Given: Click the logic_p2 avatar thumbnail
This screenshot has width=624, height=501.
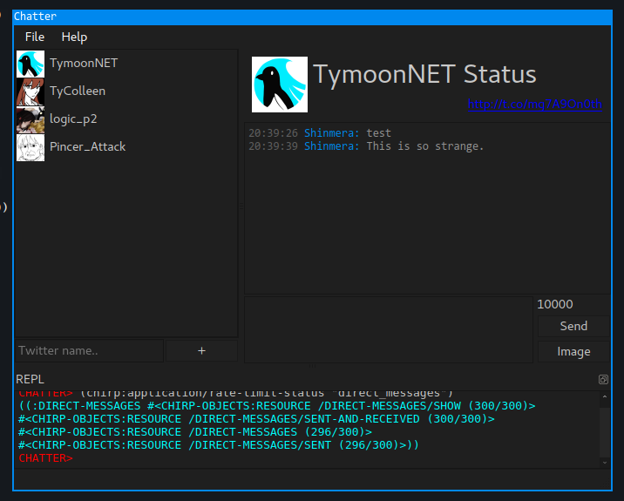Looking at the screenshot, I should pyautogui.click(x=31, y=119).
